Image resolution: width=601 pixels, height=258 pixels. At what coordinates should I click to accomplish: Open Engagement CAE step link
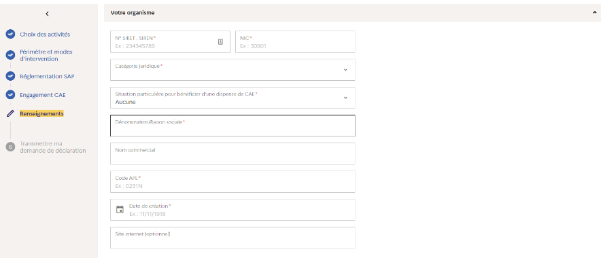43,94
